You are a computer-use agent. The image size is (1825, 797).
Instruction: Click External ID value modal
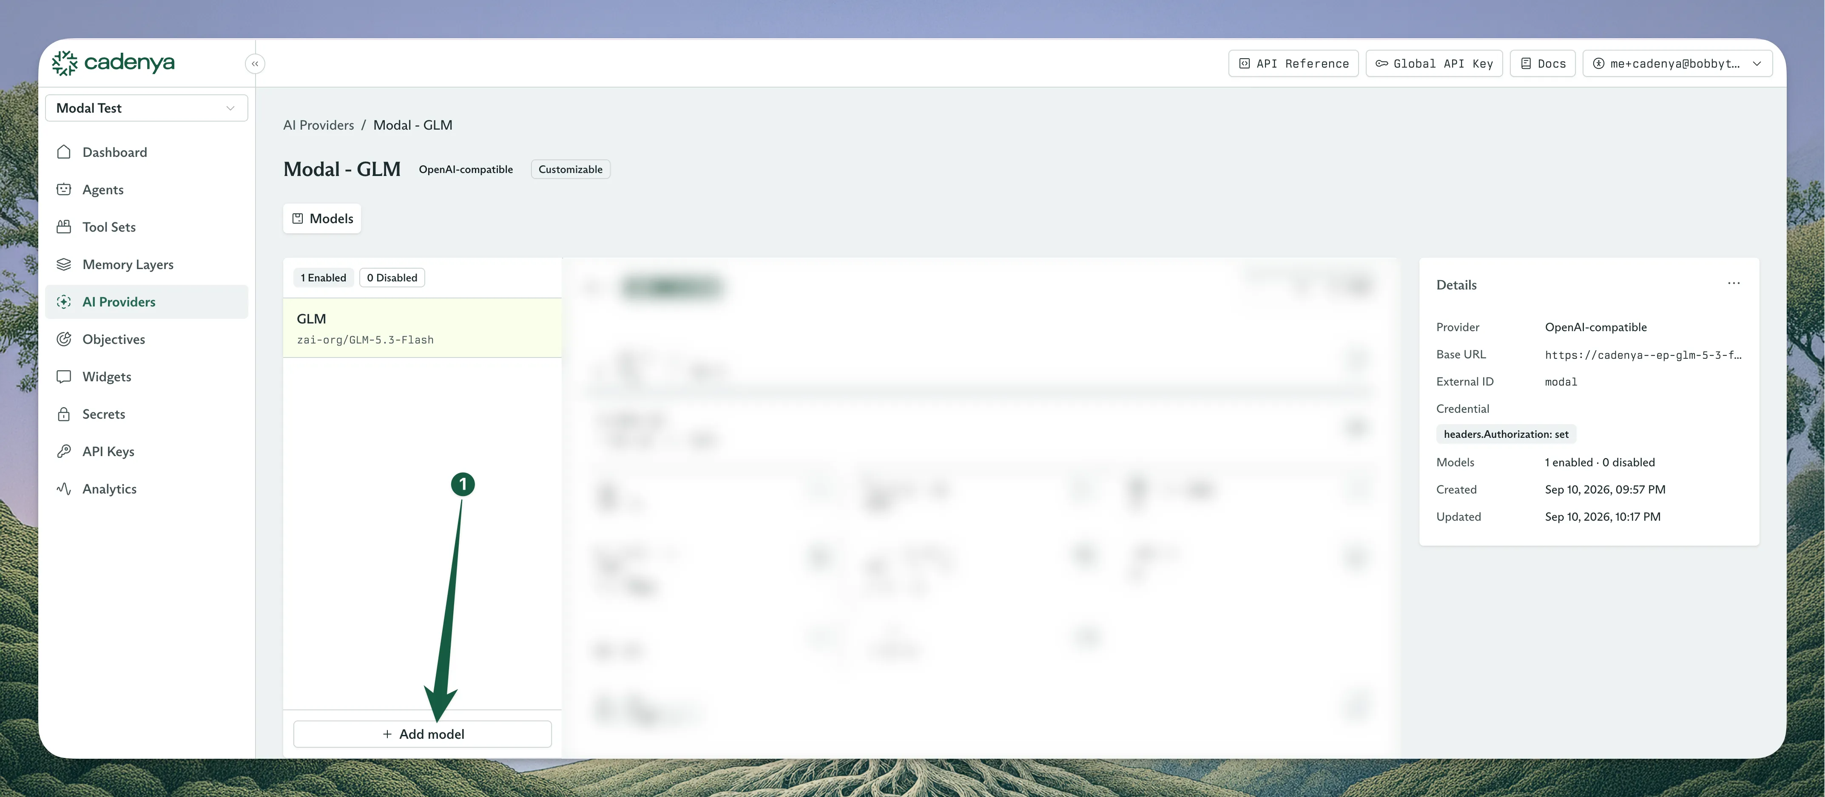(x=1561, y=382)
